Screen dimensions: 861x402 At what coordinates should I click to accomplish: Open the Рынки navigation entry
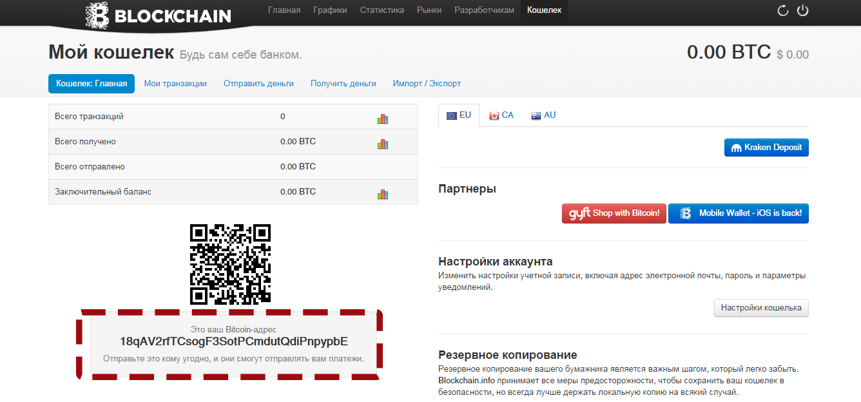click(x=429, y=10)
